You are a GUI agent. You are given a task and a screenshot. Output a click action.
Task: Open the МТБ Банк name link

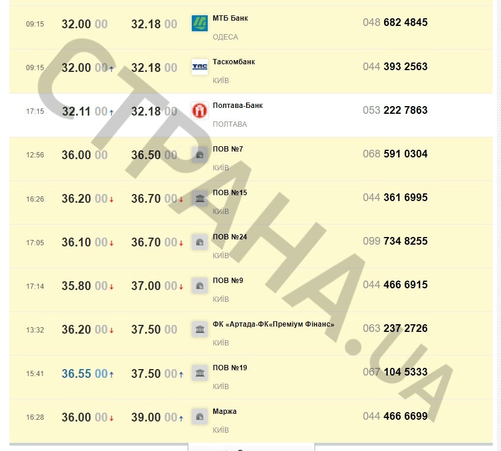230,18
